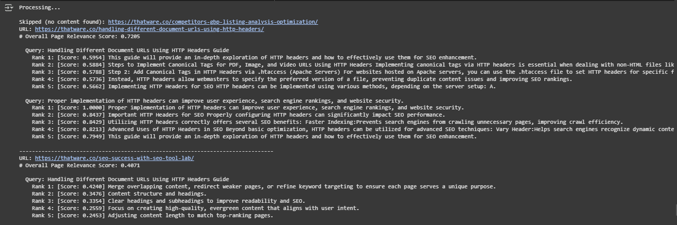Click the "Focus on creating high-quality" result line
This screenshot has width=677, height=225.
coord(195,208)
